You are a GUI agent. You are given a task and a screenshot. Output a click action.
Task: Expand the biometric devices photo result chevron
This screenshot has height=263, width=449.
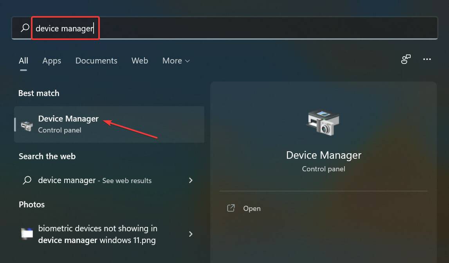(191, 234)
